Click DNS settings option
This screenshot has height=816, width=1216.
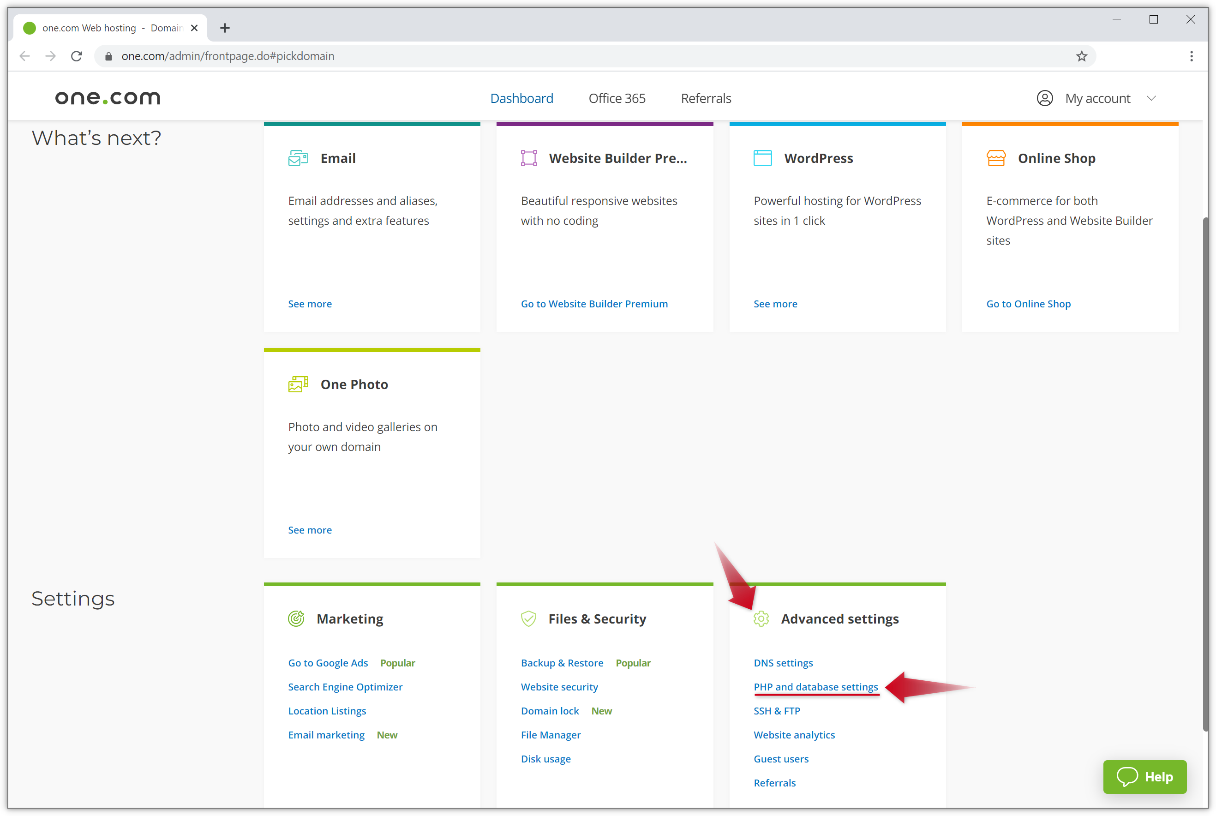click(784, 663)
